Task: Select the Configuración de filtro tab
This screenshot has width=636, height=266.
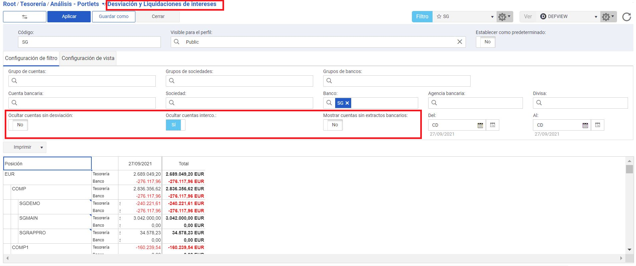Action: click(31, 58)
